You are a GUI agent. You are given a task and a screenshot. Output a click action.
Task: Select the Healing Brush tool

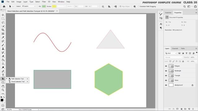[3, 41]
